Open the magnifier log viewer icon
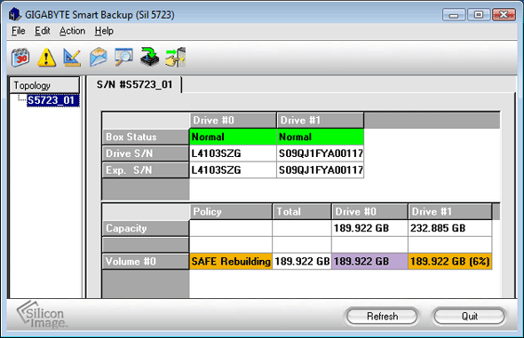This screenshot has width=524, height=338. pyautogui.click(x=123, y=57)
